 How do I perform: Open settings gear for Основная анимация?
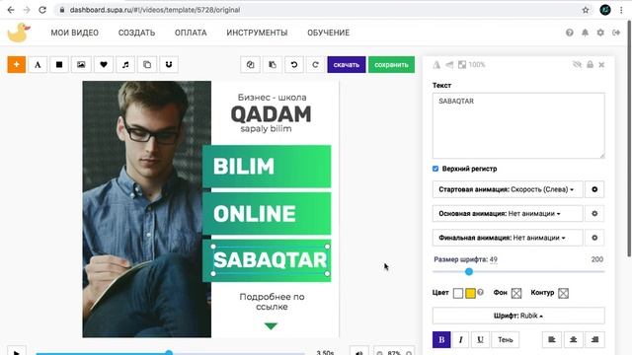(x=594, y=213)
